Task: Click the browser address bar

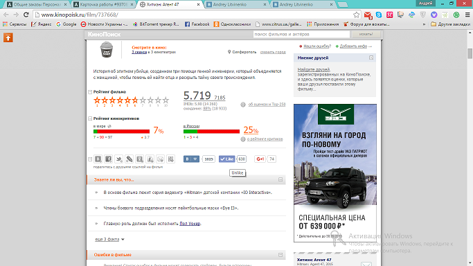Action: pos(193,15)
